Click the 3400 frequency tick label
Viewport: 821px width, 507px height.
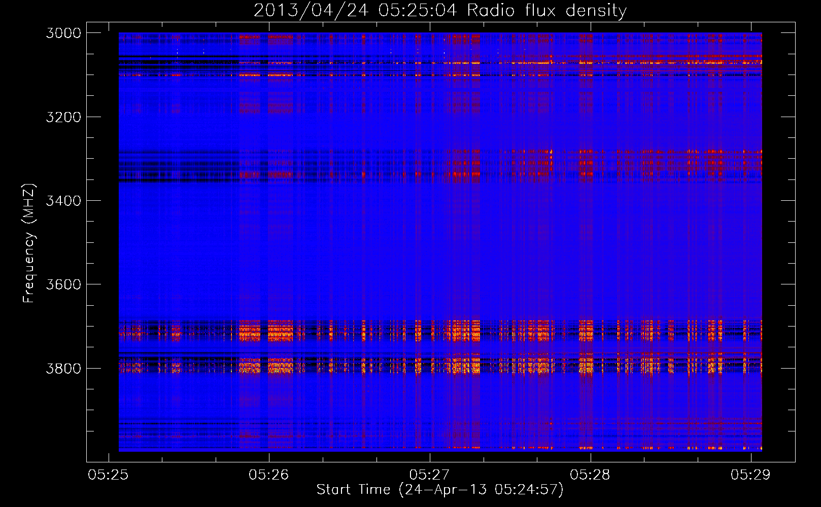[63, 201]
